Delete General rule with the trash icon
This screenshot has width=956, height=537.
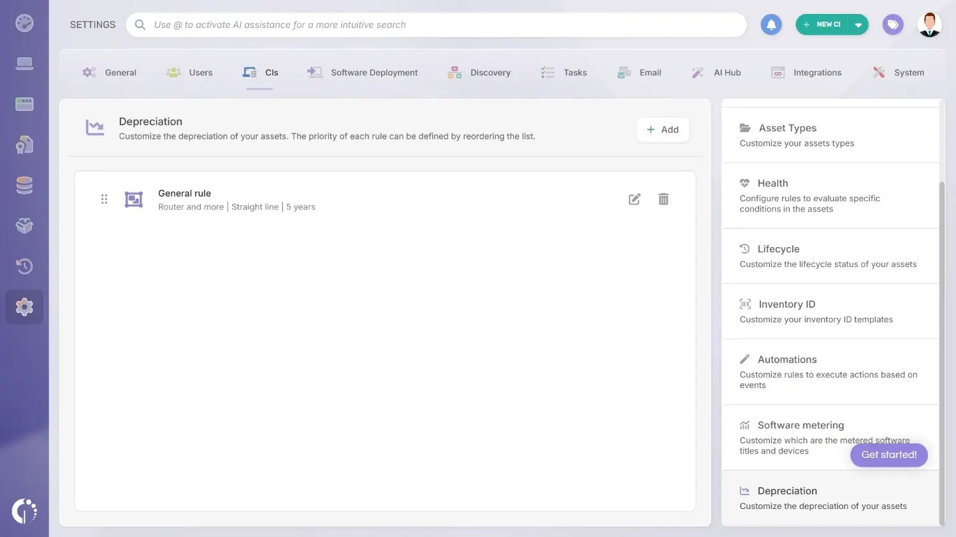pos(663,199)
